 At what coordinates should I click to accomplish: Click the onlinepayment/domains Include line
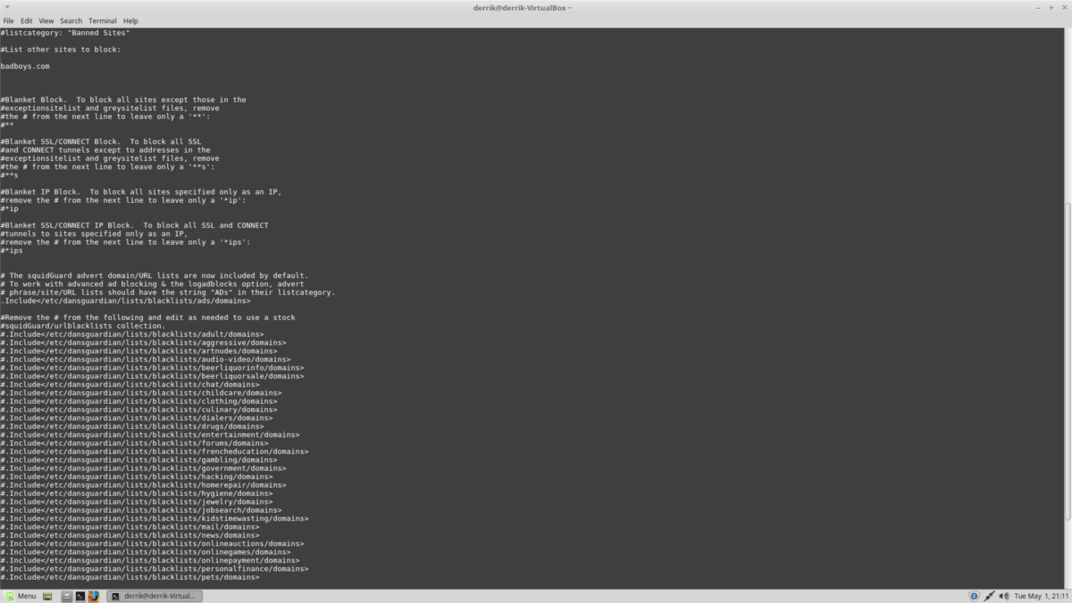150,560
